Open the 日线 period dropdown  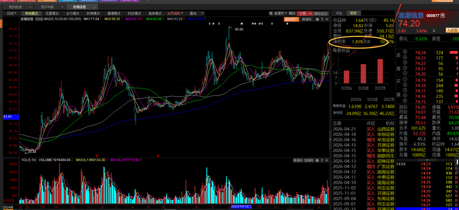pyautogui.click(x=12, y=13)
